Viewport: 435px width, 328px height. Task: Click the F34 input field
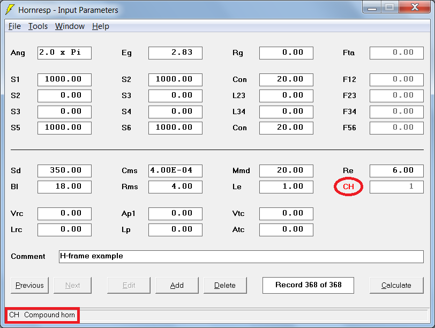[397, 112]
